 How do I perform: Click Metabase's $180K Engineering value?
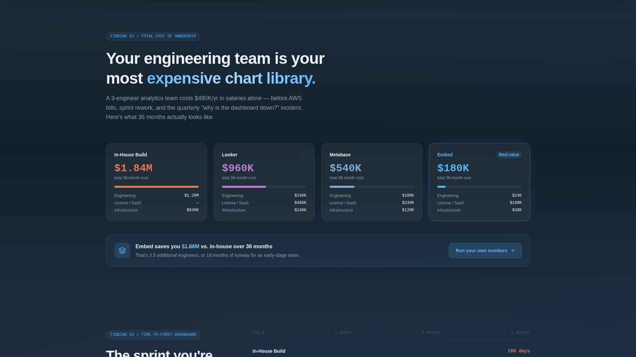click(408, 196)
